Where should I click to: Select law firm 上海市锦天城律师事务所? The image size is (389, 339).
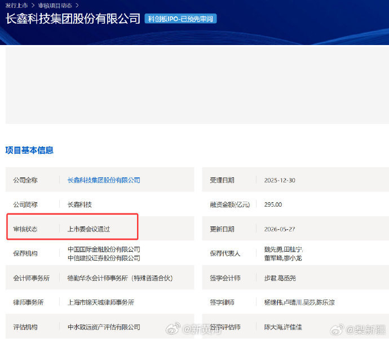[101, 302]
